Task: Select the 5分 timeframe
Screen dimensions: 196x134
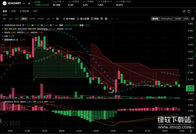Action: 17,19
